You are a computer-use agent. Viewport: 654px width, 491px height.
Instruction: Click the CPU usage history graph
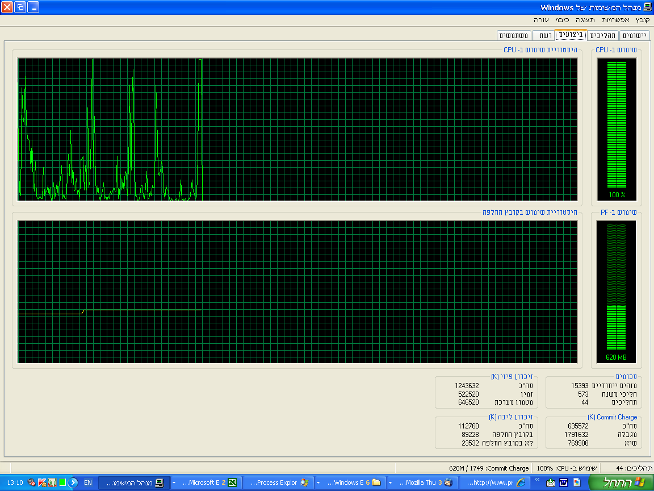coord(297,130)
